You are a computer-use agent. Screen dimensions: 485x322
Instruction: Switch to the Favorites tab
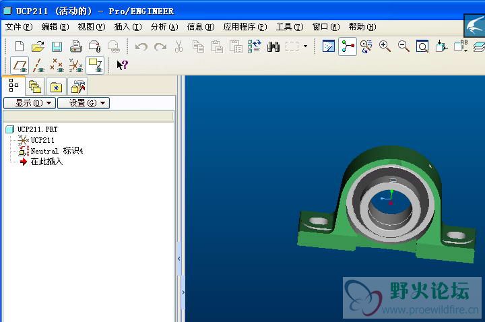(x=56, y=86)
